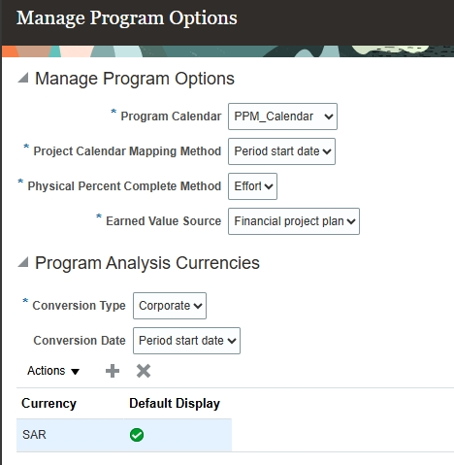Open the Program Calendar dropdown
Screen dimensions: 454x465
[282, 116]
